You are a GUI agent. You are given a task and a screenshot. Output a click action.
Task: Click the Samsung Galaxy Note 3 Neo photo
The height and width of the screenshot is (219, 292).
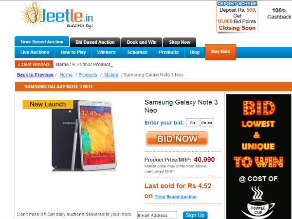(84, 136)
